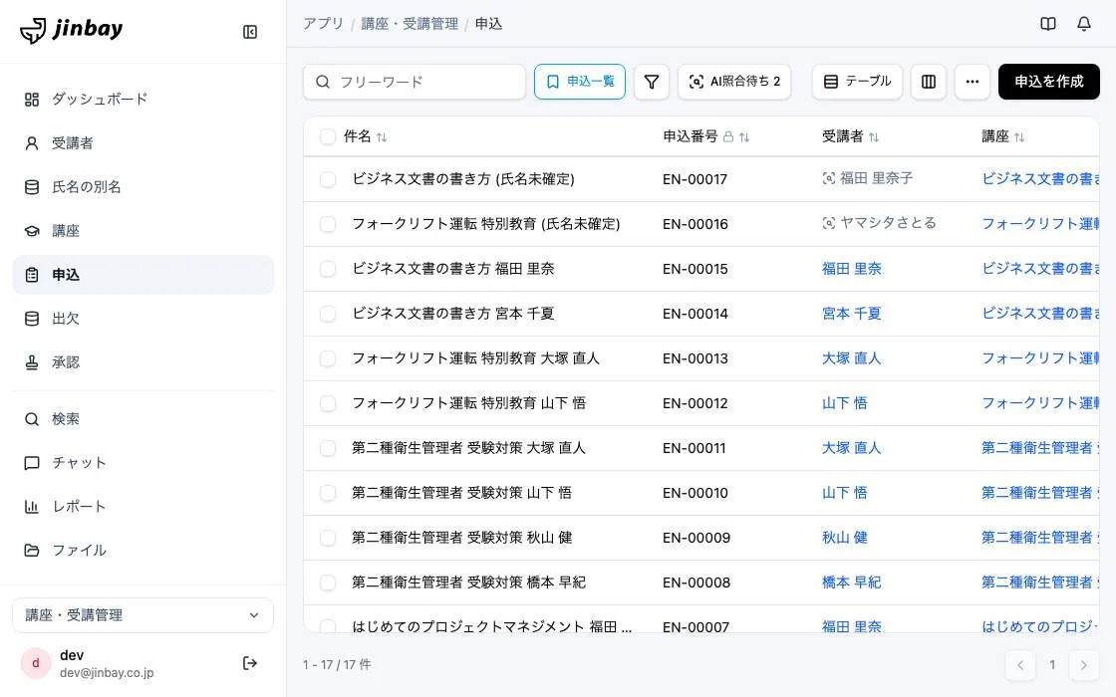Sort by 件名 column arrows
Image resolution: width=1116 pixels, height=697 pixels.
click(382, 137)
